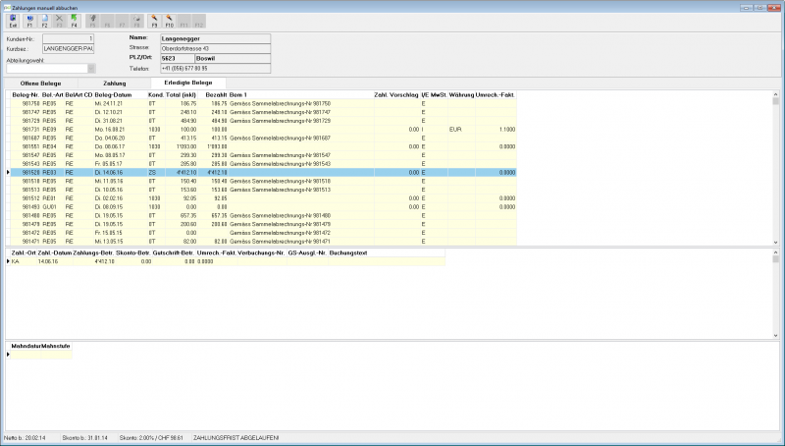The image size is (785, 446).
Task: Select Beleg row 981731 with EUR
Action: tap(263, 130)
